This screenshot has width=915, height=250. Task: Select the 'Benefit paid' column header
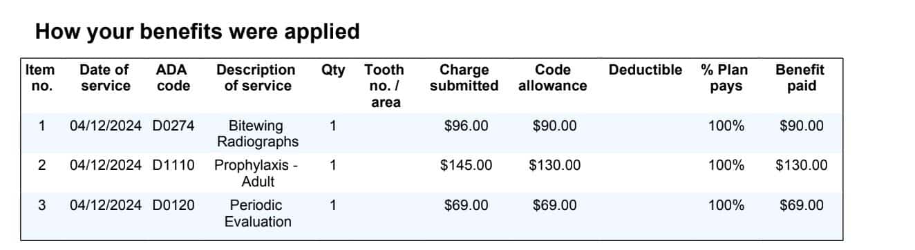click(x=800, y=78)
